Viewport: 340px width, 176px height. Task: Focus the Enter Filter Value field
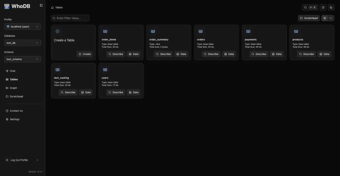[x=70, y=18]
